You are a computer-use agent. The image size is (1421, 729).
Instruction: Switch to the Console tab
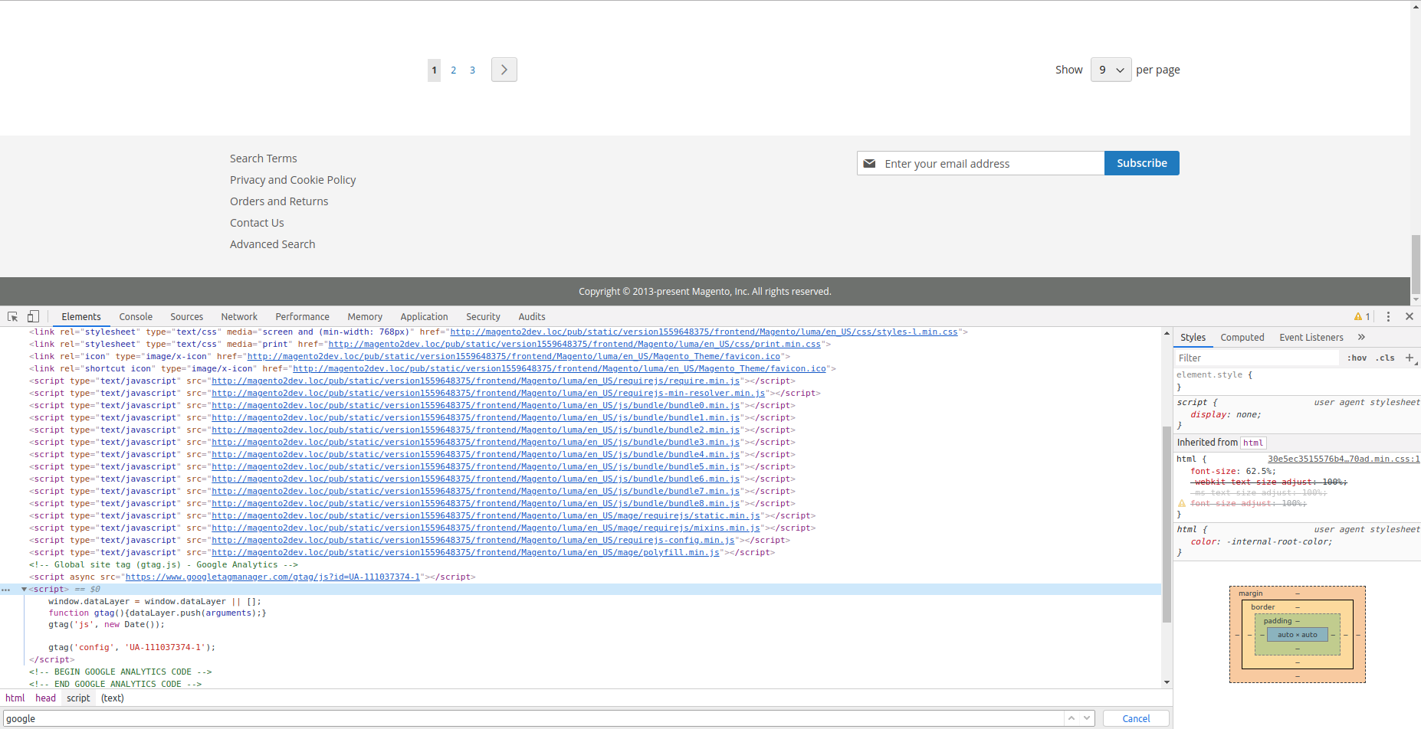[x=136, y=316]
